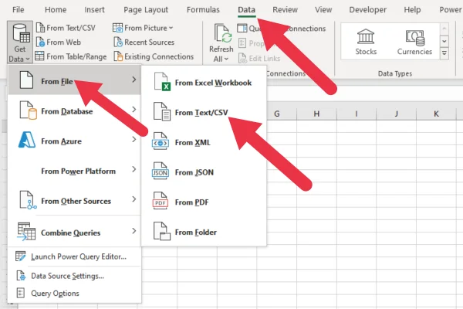Select column H header
The height and width of the screenshot is (309, 463).
(316, 114)
